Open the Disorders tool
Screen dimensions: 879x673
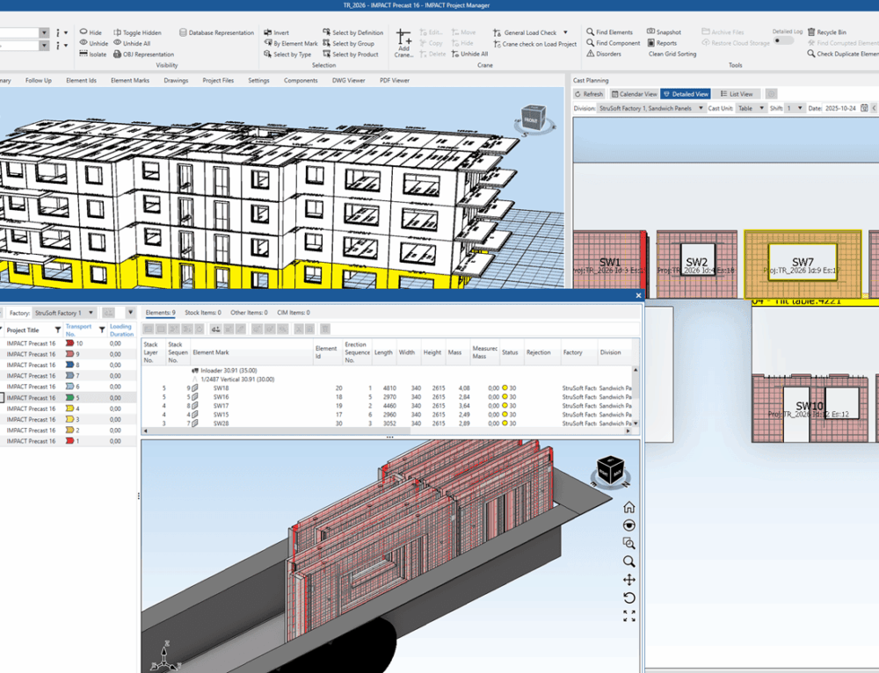[x=604, y=54]
